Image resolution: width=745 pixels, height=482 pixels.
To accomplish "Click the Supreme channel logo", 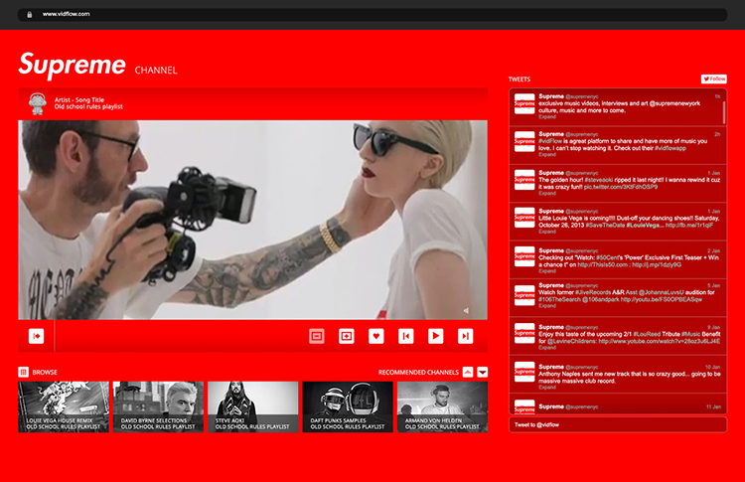I will click(73, 65).
